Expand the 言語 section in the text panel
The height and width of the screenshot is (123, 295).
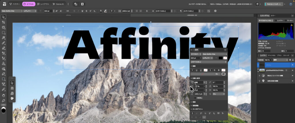click(x=194, y=102)
